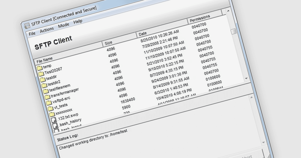Image resolution: width=301 pixels, height=158 pixels.
Task: Sort by the Date column header
Action: pos(162,28)
